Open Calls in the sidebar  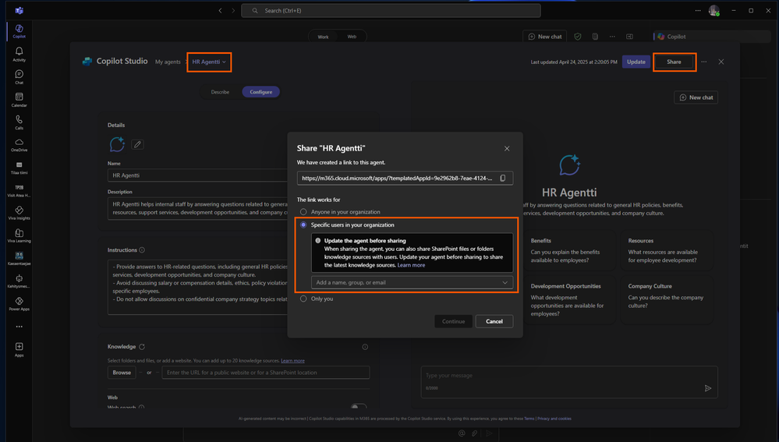(19, 122)
